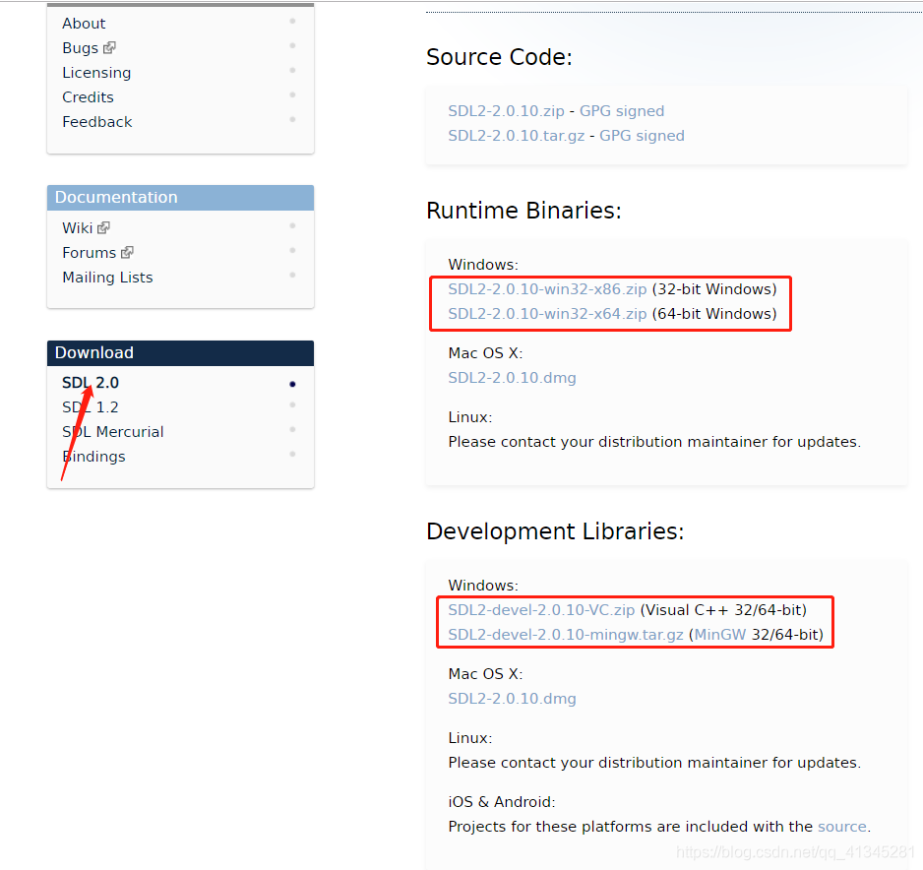Viewport: 923px width, 870px height.
Task: Click the Documentation section header
Action: [180, 198]
